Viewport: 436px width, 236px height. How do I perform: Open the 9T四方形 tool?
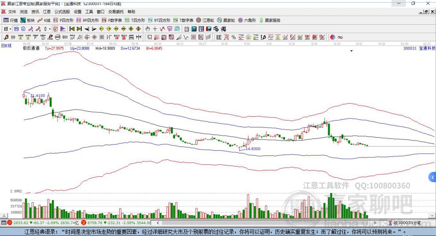click(x=159, y=20)
